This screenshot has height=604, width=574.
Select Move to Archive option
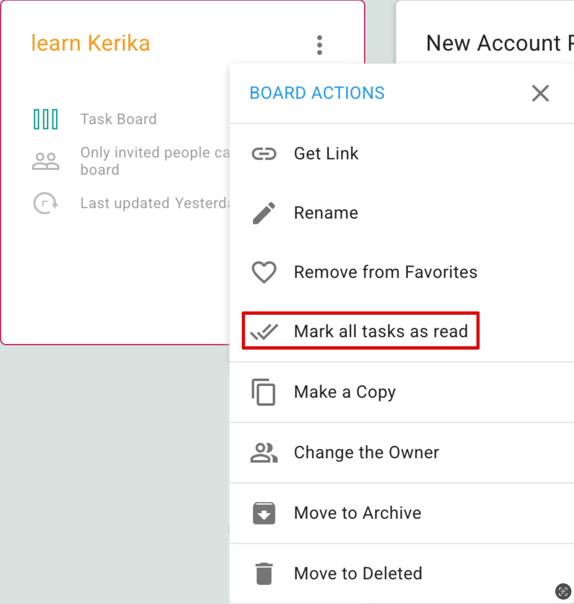point(357,513)
